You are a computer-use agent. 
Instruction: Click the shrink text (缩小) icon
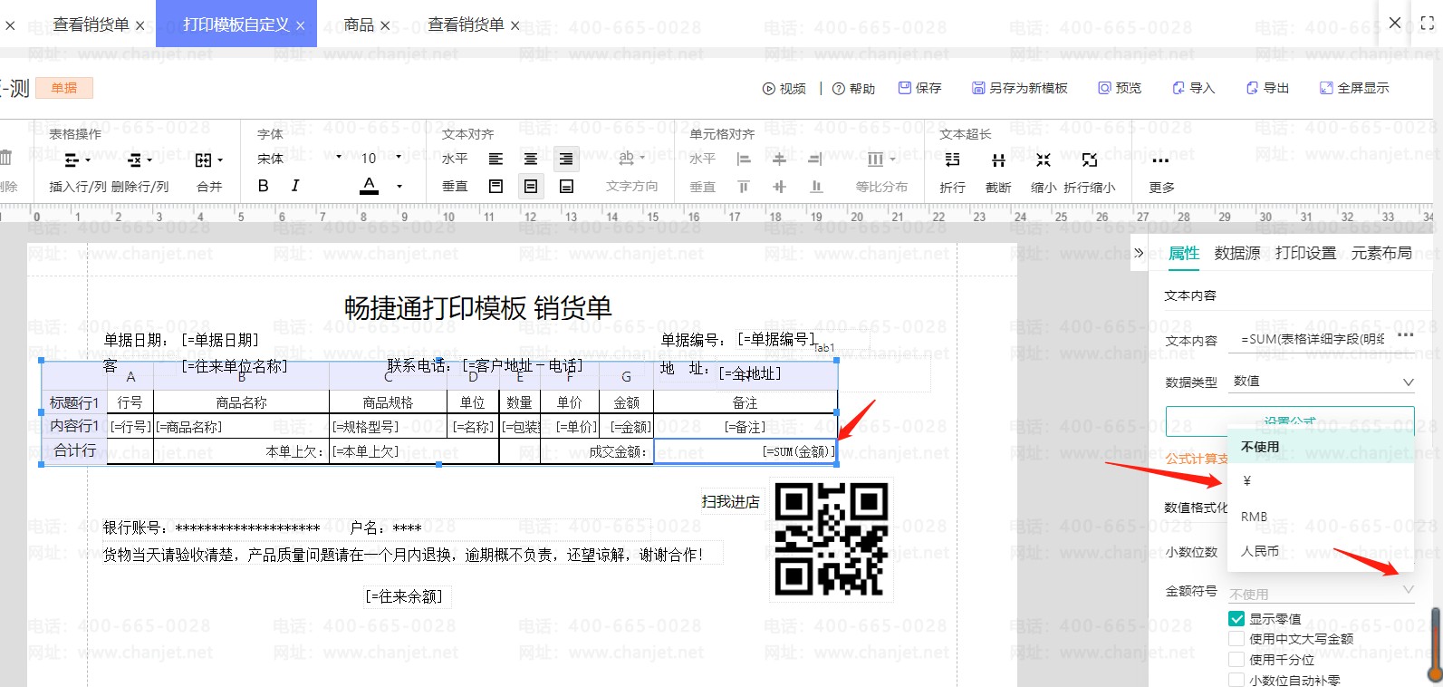(x=1044, y=160)
